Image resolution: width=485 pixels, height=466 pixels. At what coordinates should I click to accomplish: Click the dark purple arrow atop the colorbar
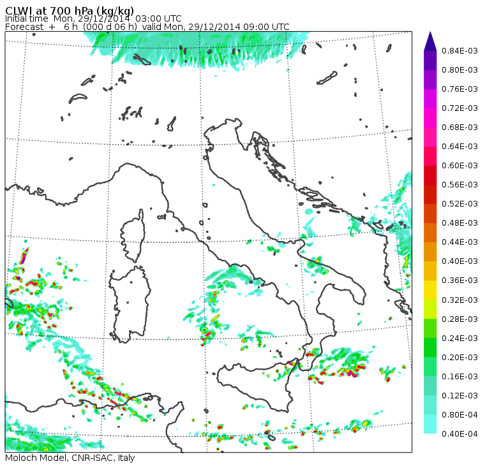[x=430, y=41]
